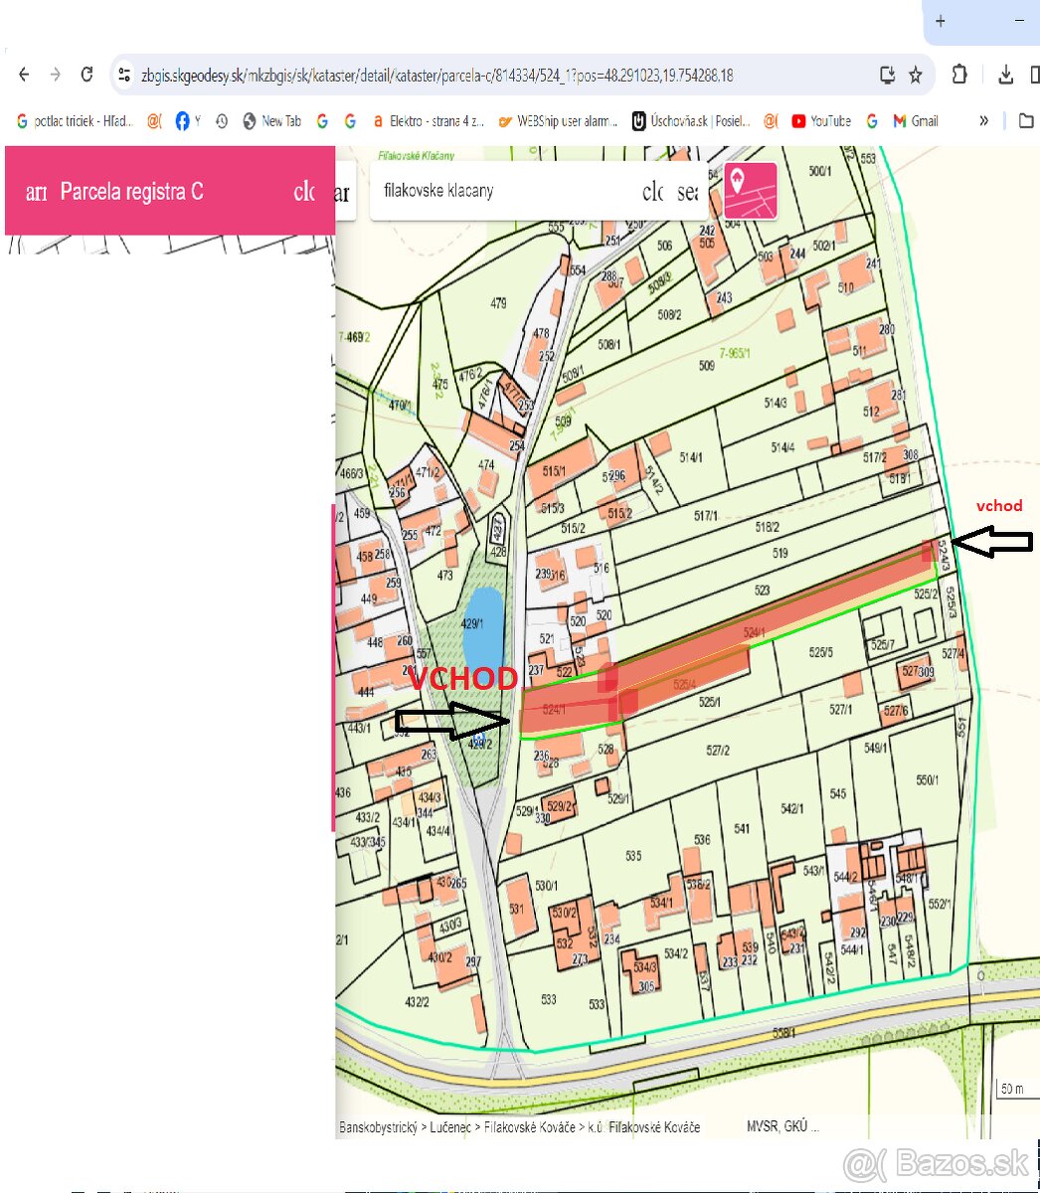Screen dimensions: 1040x1193
Task: Open the browser extensions puzzle icon
Action: 958,75
